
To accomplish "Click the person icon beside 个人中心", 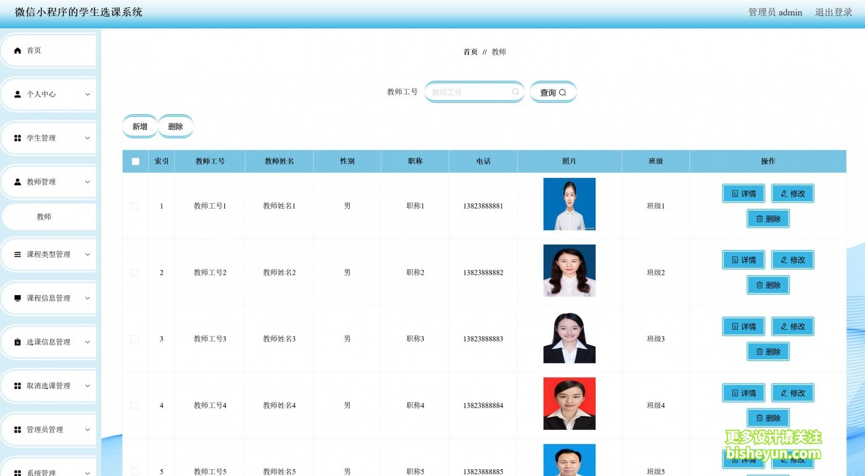I will (17, 94).
